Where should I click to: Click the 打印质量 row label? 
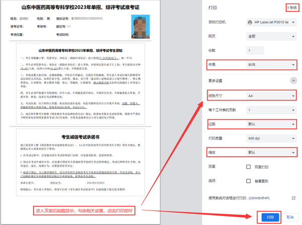tap(215, 138)
